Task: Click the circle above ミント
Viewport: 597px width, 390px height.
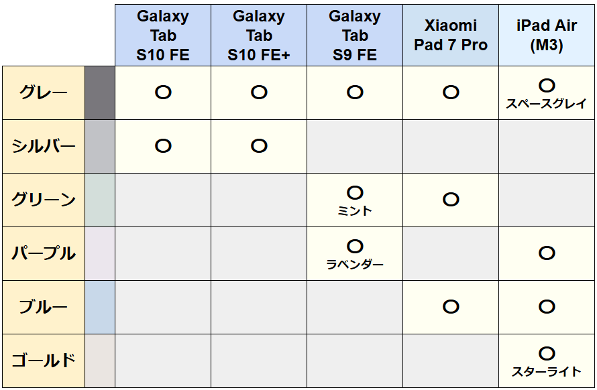Action: point(355,193)
